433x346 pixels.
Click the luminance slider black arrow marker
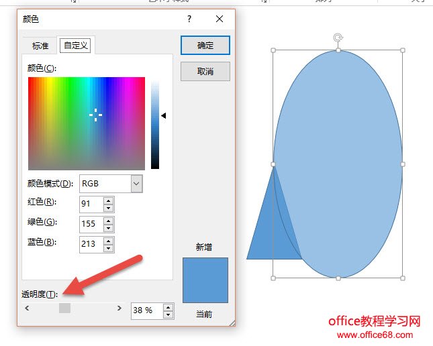pyautogui.click(x=163, y=115)
